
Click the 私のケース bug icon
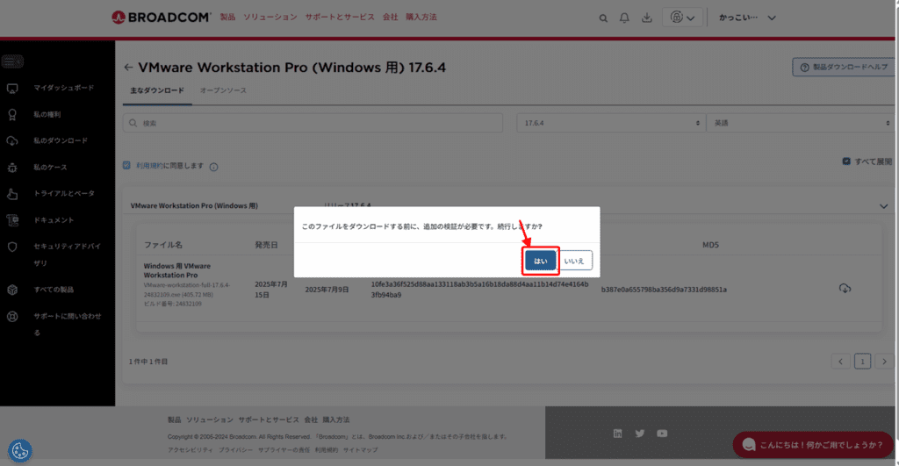coord(12,168)
